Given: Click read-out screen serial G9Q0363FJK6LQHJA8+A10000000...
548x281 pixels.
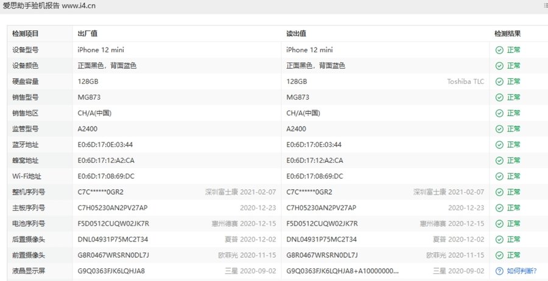Looking at the screenshot, I should coord(342,271).
